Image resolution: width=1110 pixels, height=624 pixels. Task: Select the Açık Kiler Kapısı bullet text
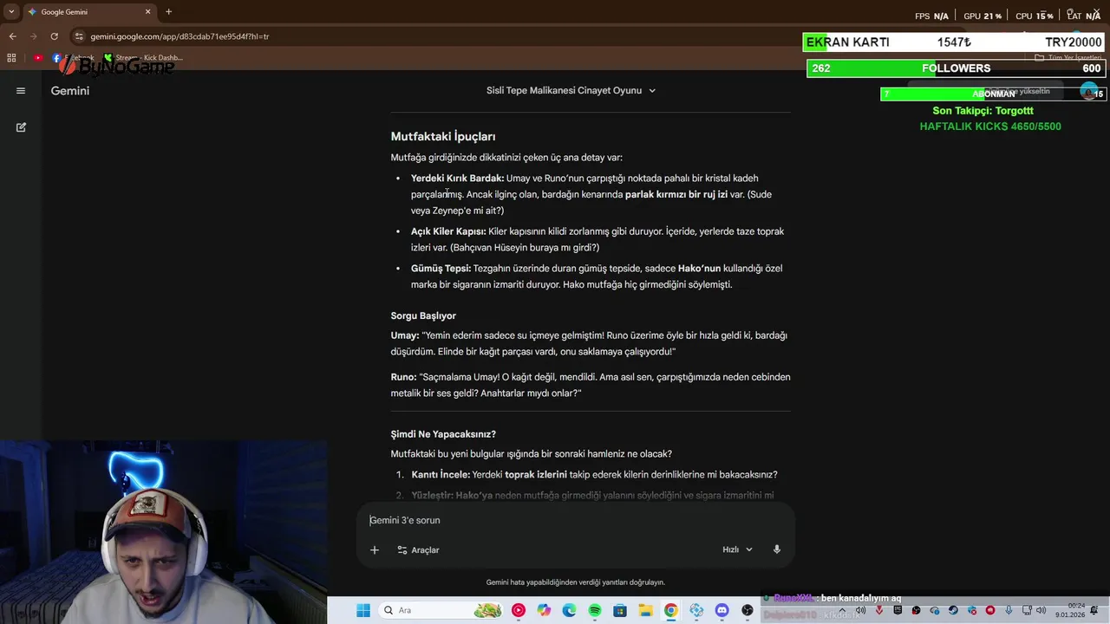tap(597, 239)
